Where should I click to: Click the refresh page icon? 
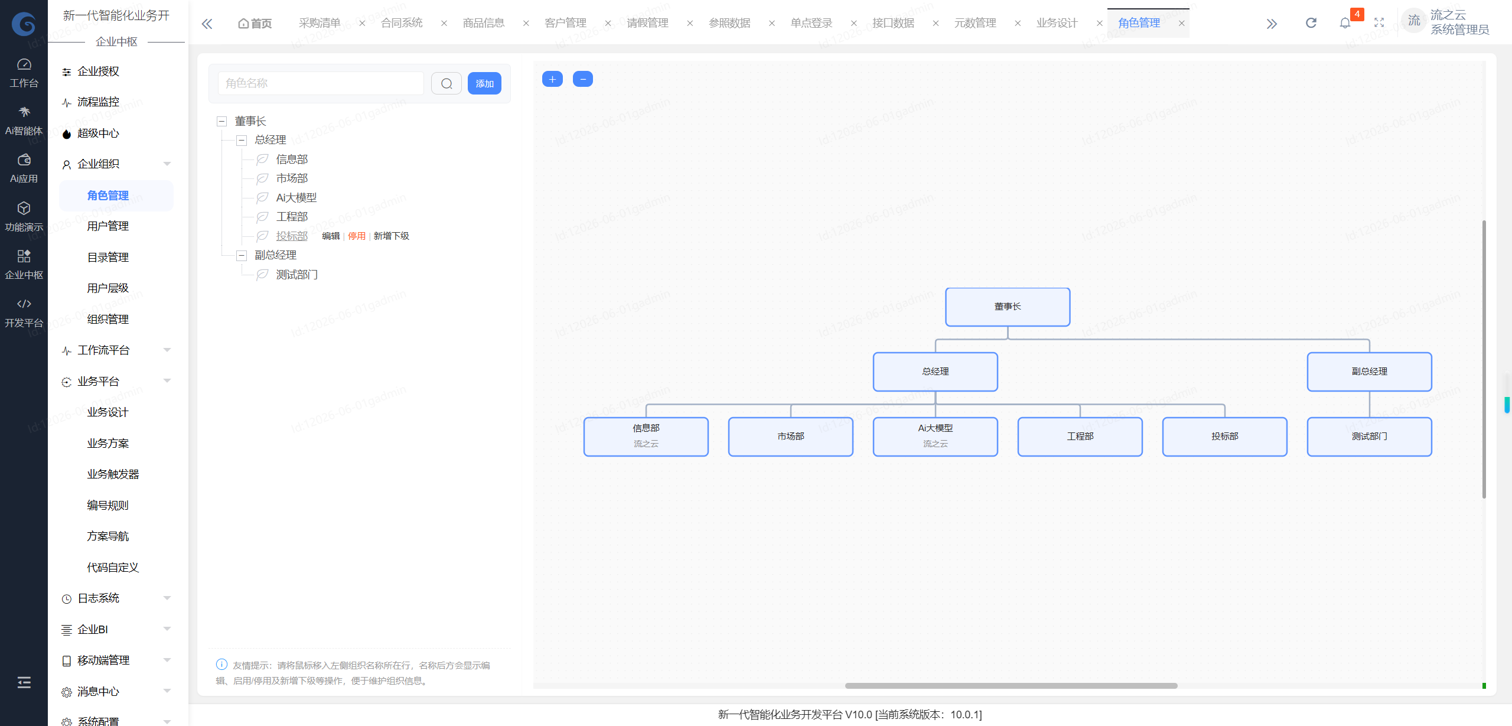coord(1311,23)
